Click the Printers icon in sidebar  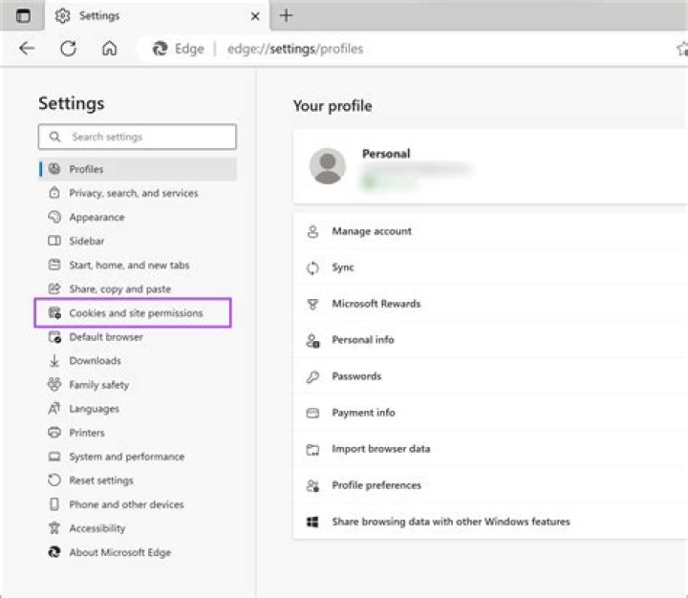[x=54, y=433]
